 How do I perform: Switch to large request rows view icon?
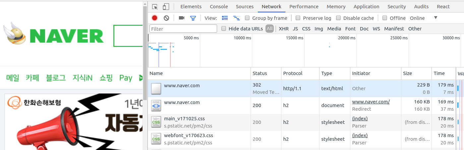pos(225,18)
